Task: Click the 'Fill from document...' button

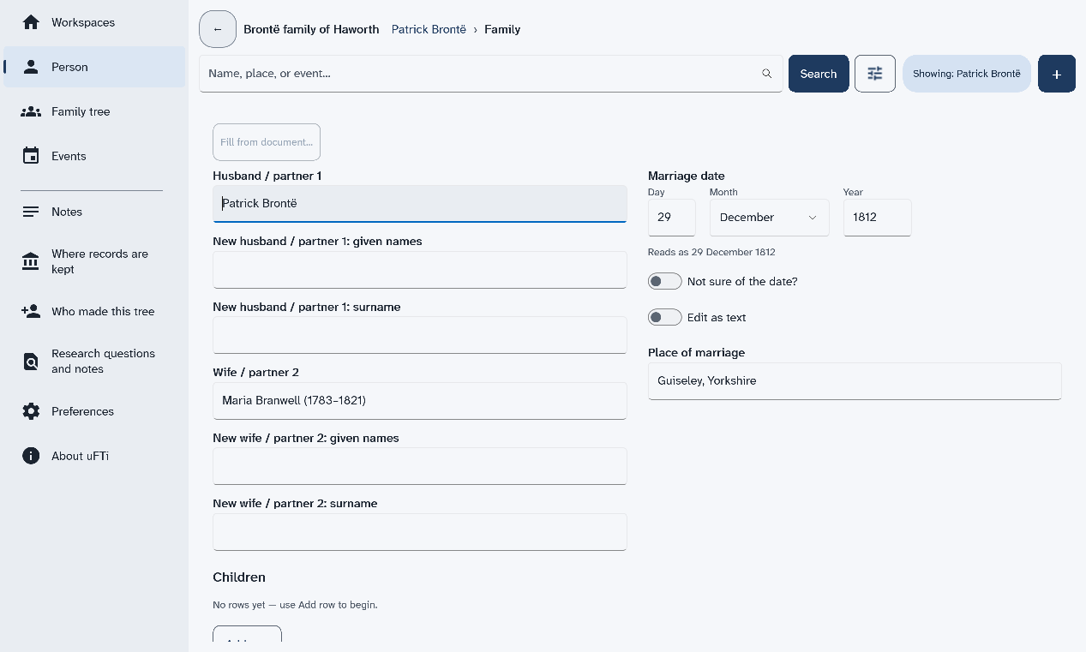Action: (x=267, y=142)
